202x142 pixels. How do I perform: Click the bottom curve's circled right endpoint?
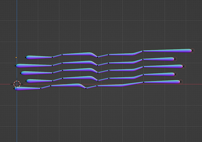[x=181, y=82]
